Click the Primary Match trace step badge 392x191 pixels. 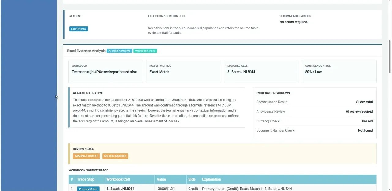pyautogui.click(x=88, y=189)
